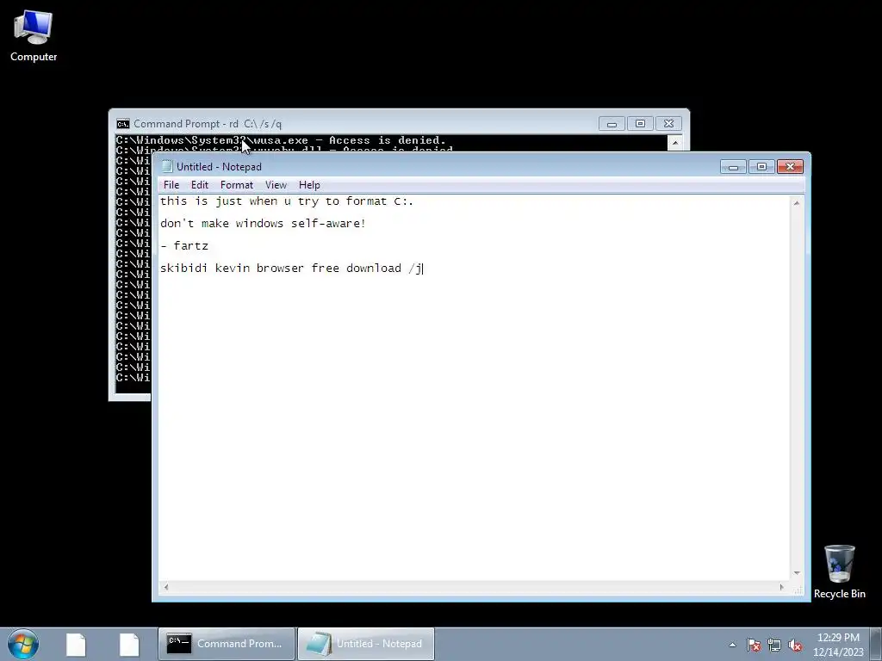Click the line "don't make windows self-aware!"

coord(263,224)
